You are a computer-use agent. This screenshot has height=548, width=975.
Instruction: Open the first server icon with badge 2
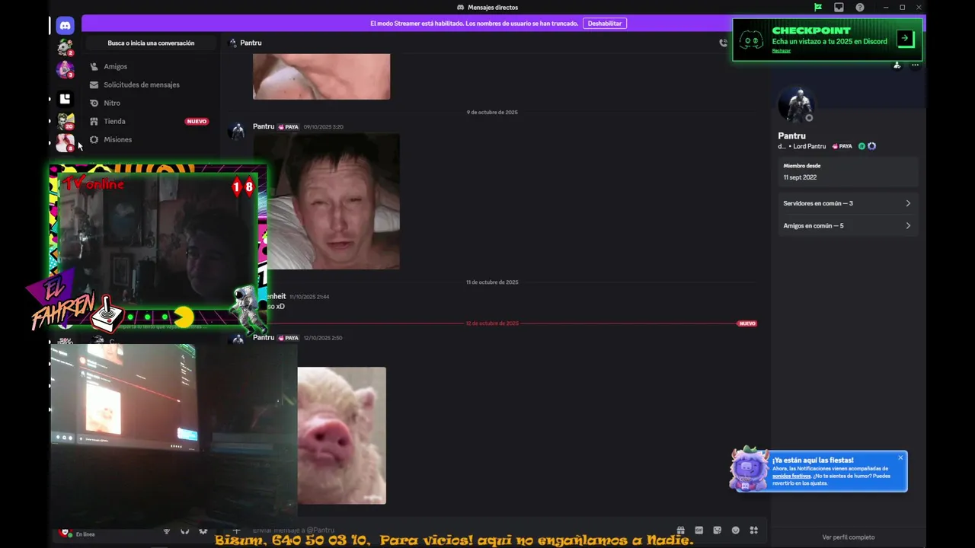point(66,47)
